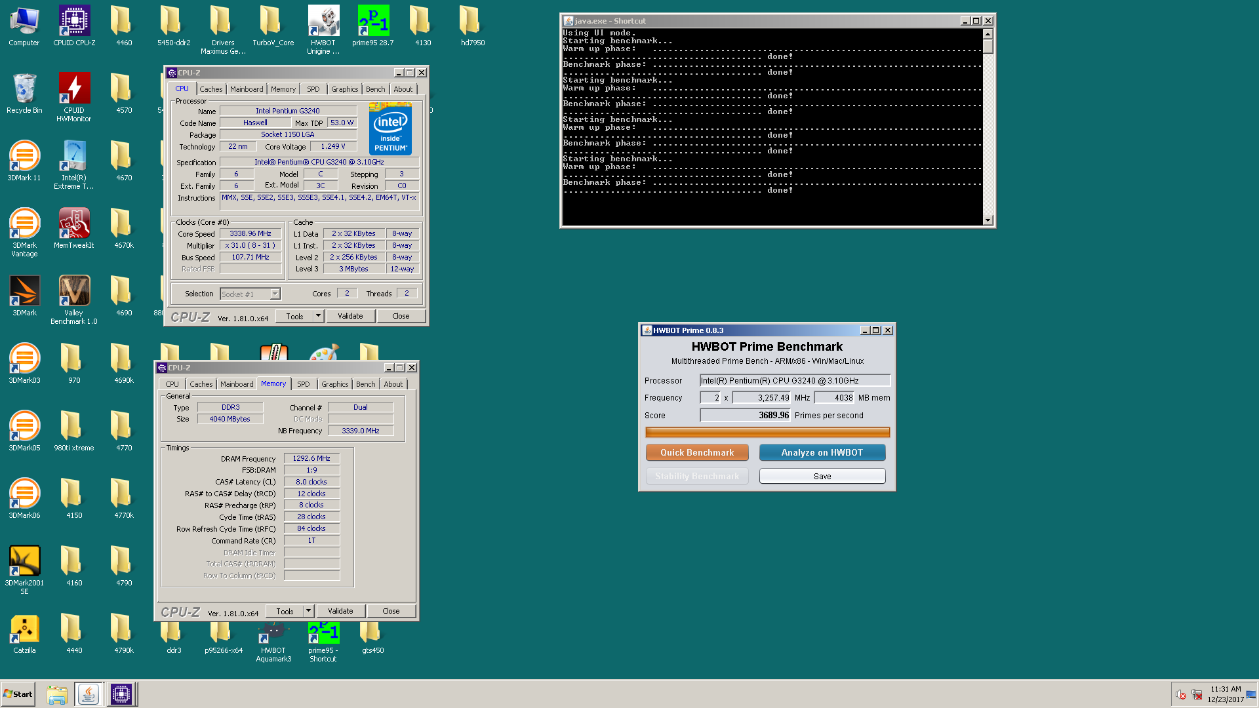The image size is (1259, 708).
Task: Open 3DMark 11 shortcut
Action: [24, 161]
